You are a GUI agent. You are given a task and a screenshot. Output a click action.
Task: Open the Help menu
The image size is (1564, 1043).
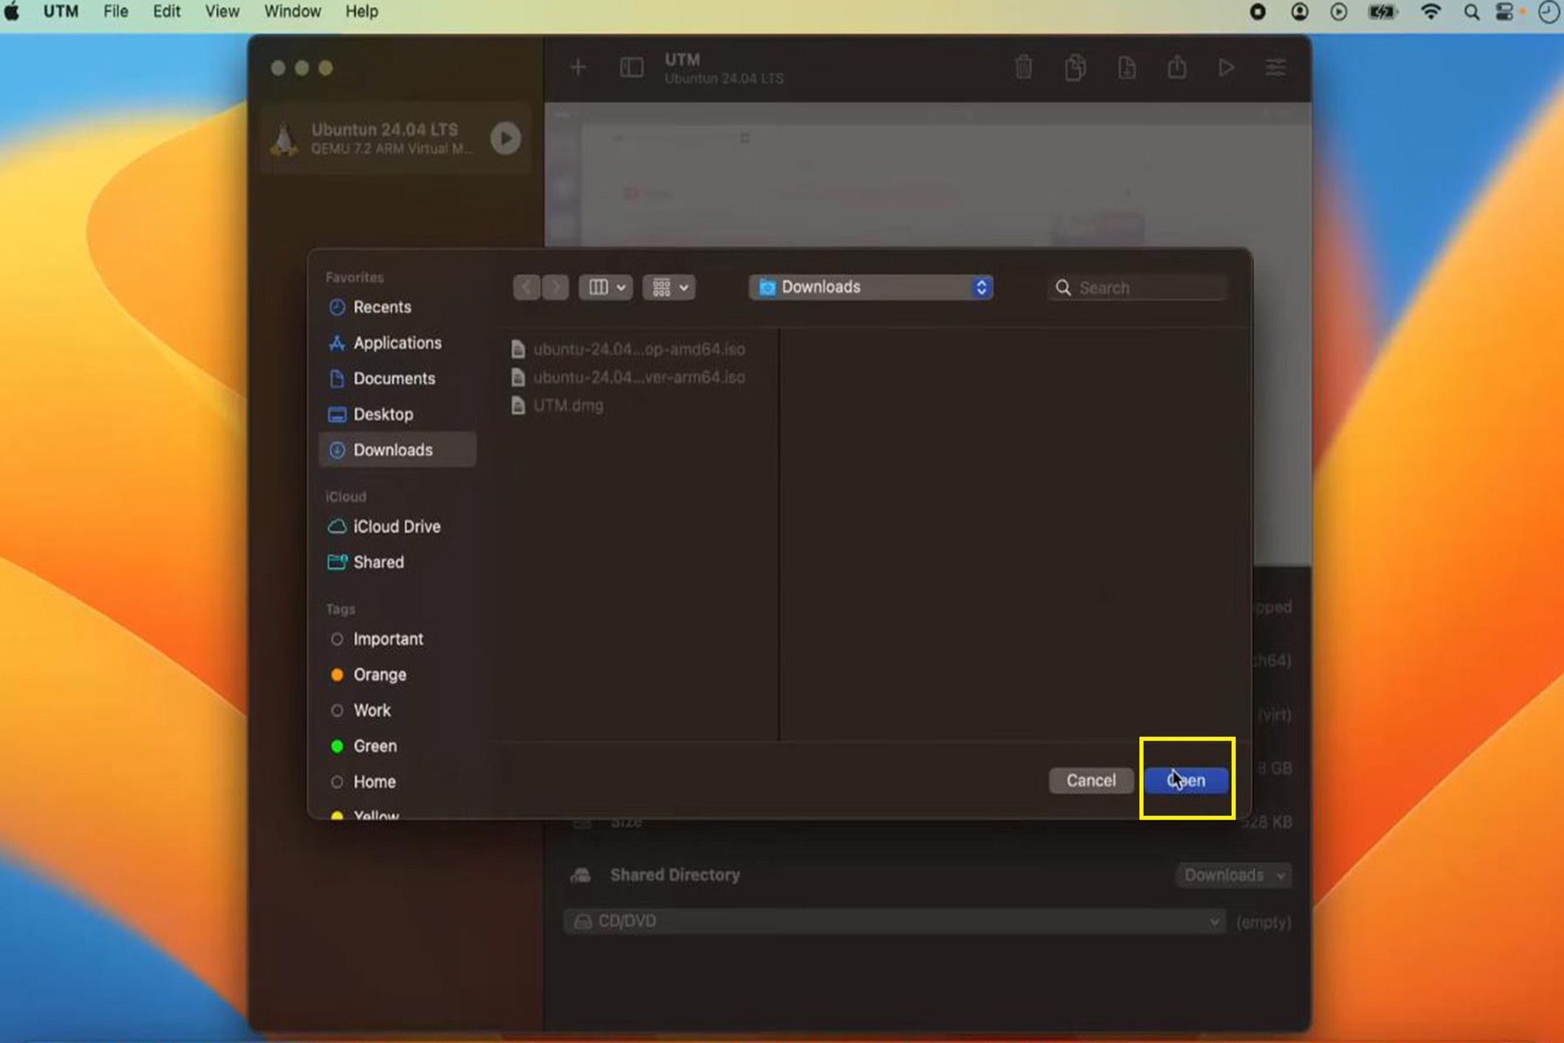(362, 12)
